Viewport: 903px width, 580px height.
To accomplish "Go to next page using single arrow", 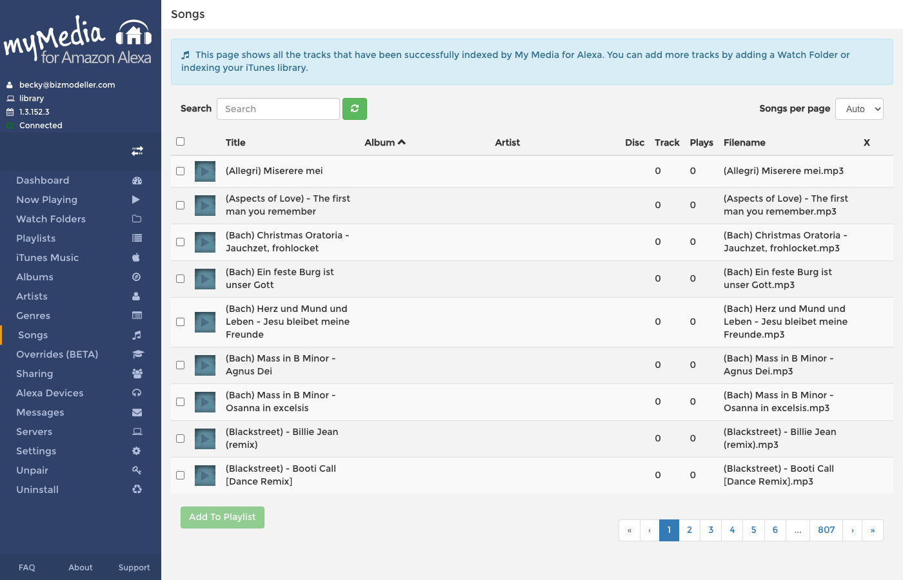I will point(852,530).
